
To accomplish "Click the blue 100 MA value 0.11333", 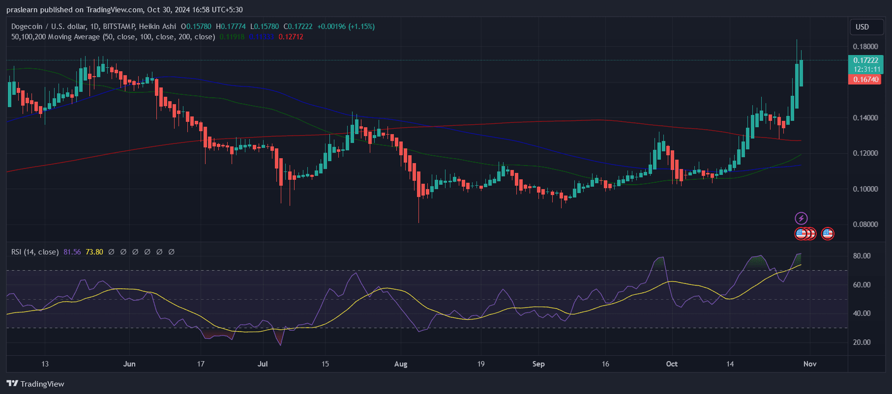I will pos(261,37).
